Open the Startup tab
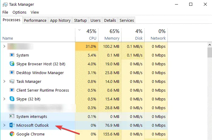 [x=80, y=20]
